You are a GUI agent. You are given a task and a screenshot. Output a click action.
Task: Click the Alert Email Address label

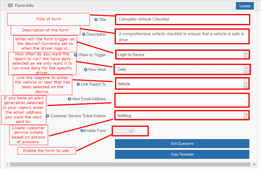point(89,99)
